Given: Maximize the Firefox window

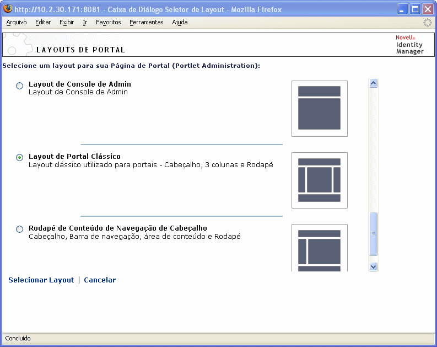Looking at the screenshot, I should 415,9.
